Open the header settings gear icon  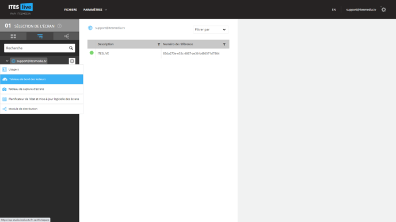(383, 10)
